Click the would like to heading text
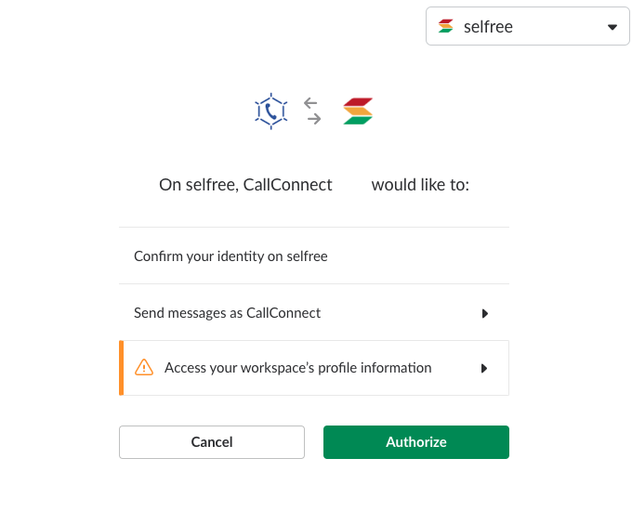Image resolution: width=632 pixels, height=524 pixels. point(420,185)
